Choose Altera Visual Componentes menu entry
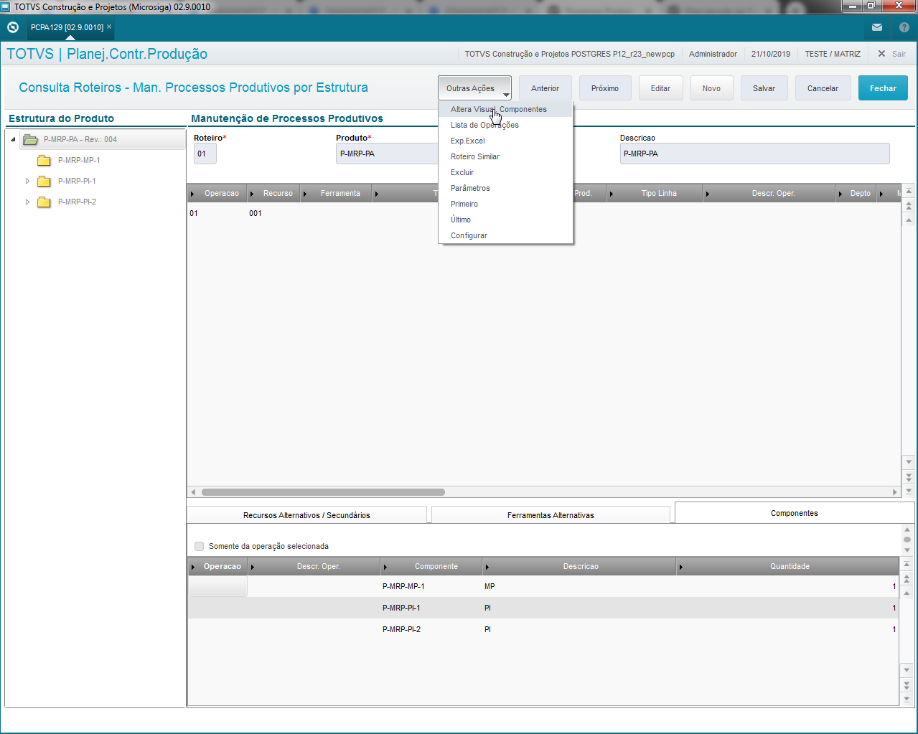The height and width of the screenshot is (734, 918). (505, 109)
